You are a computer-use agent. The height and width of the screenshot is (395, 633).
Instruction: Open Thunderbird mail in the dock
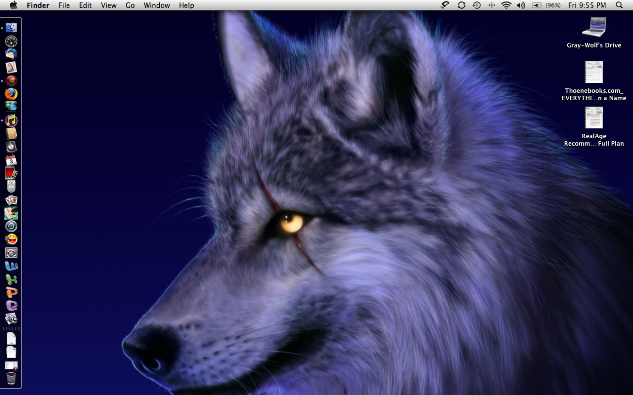click(x=11, y=54)
